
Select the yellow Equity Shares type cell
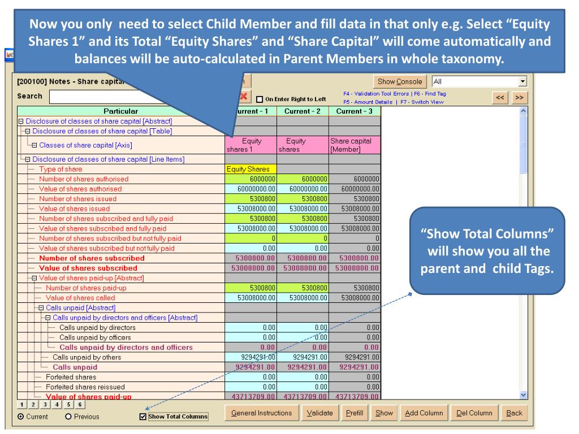pos(250,169)
